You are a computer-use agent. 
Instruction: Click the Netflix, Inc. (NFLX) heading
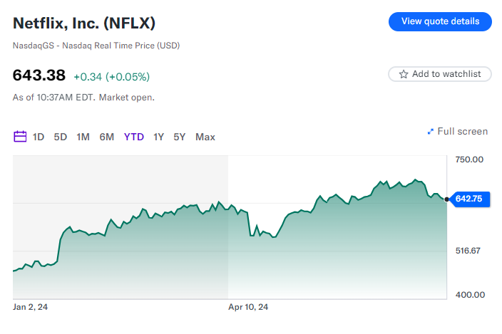tap(84, 23)
